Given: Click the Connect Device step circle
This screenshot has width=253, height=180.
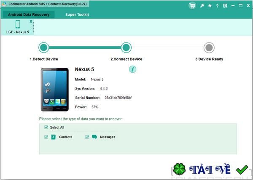Looking at the screenshot, I should tap(126, 48).
